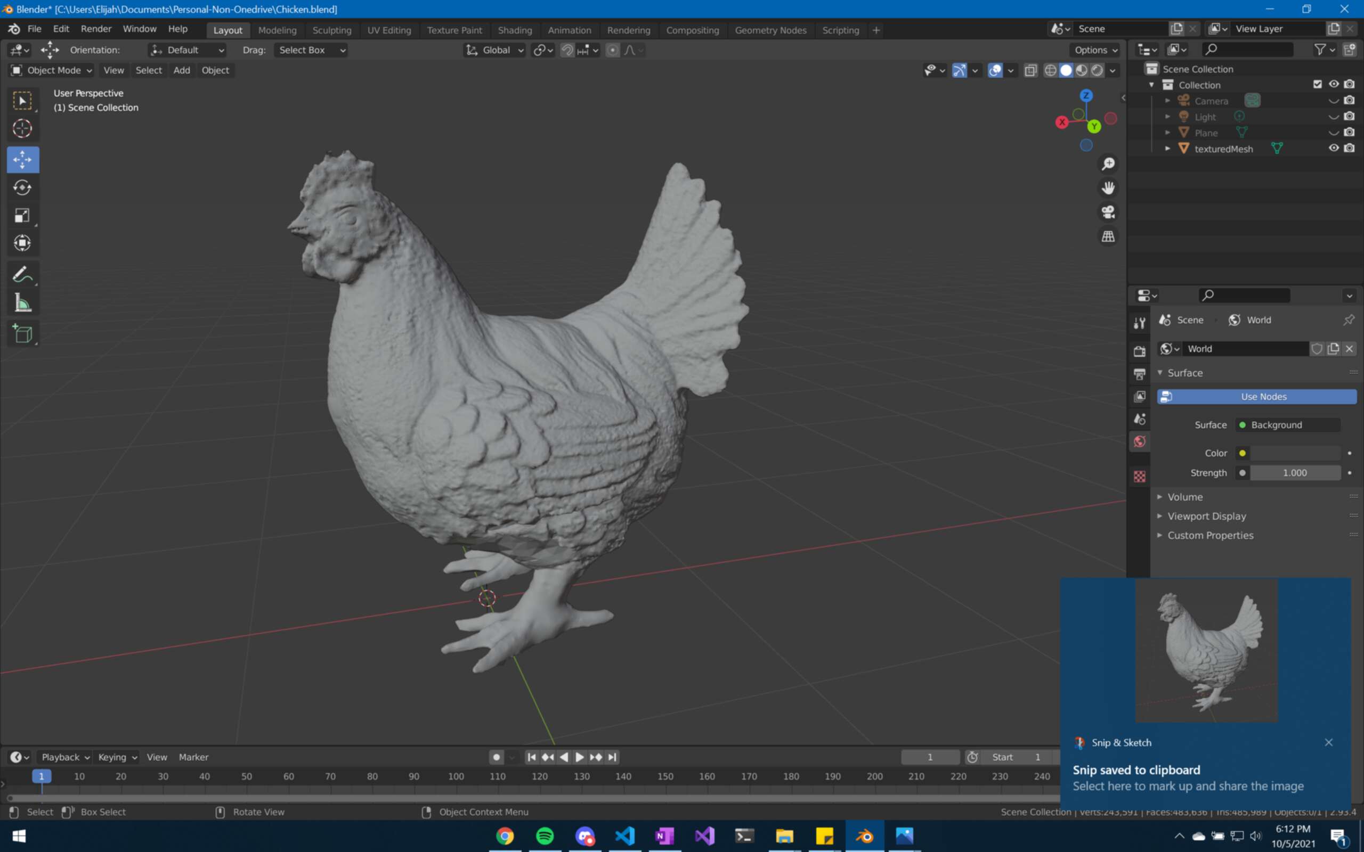This screenshot has width=1364, height=852.
Task: Click the Use Nodes button
Action: click(x=1256, y=397)
